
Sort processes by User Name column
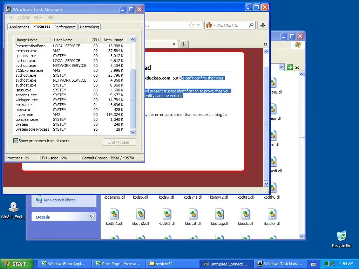point(69,40)
